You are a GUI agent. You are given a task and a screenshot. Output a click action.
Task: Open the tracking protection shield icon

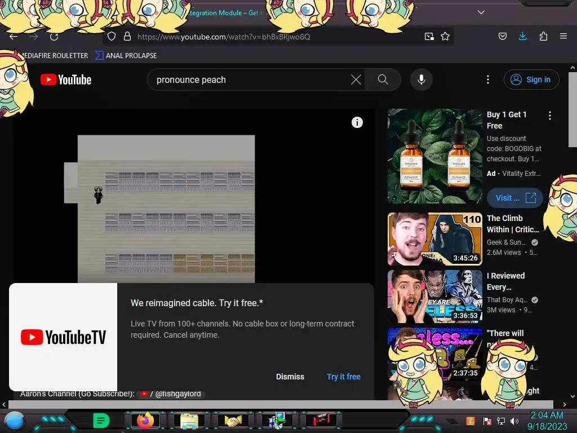point(112,37)
